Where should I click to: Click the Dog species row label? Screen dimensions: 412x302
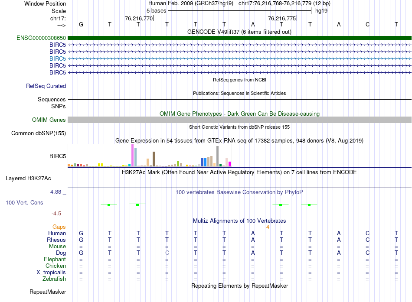61,253
